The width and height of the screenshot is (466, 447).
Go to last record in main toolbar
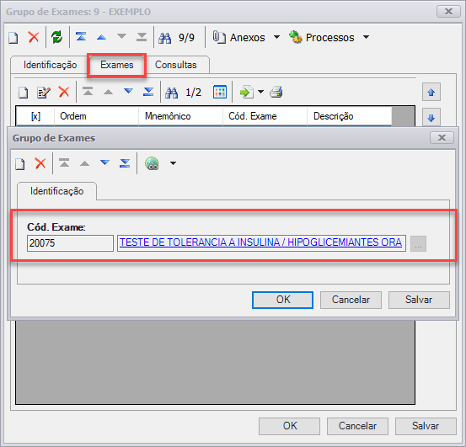[142, 37]
